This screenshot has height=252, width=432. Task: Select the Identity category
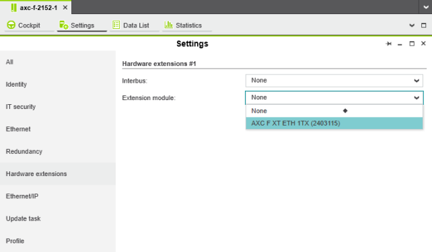click(58, 84)
